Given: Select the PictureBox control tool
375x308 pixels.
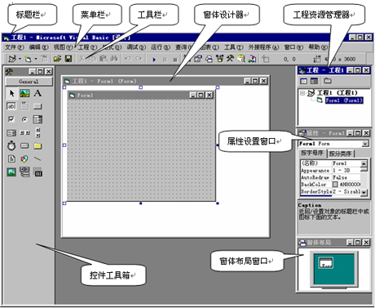Looking at the screenshot, I should 24,93.
